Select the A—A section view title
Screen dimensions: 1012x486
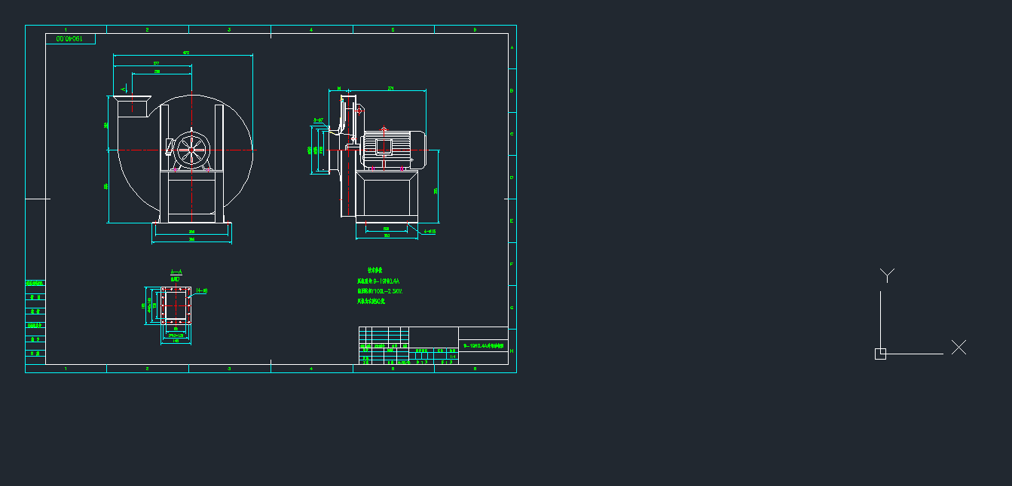click(176, 272)
